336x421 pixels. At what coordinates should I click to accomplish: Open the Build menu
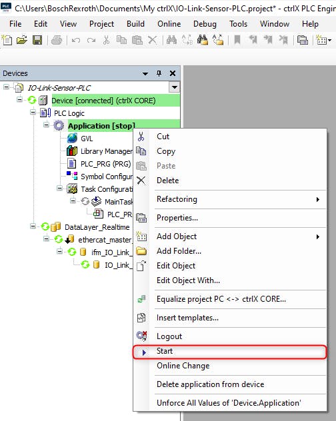coord(135,24)
